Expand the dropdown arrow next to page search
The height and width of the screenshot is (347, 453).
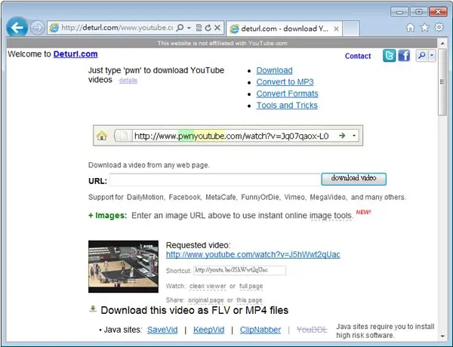click(x=432, y=55)
